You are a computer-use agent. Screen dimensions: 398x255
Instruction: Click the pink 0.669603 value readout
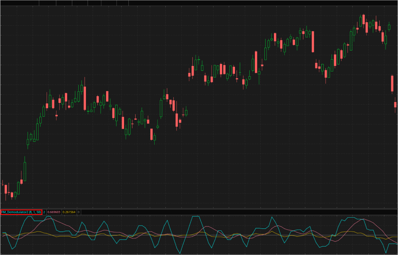[x=54, y=212]
